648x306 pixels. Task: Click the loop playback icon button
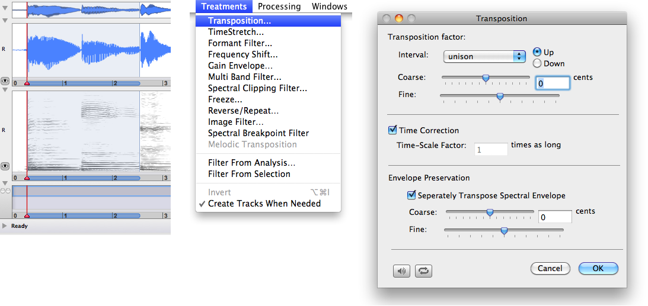(424, 270)
